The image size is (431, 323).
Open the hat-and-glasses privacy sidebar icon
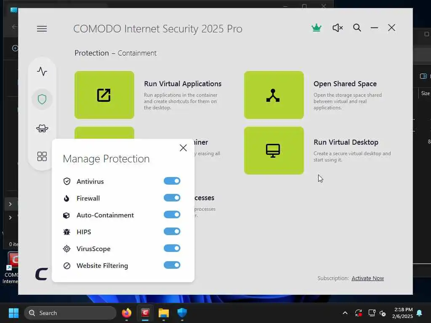[x=42, y=128]
